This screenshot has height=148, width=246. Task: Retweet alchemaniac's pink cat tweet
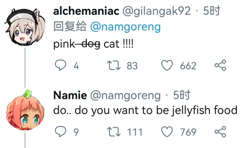(x=114, y=65)
